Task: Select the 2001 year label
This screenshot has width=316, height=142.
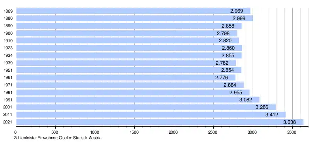Action: pos(8,107)
